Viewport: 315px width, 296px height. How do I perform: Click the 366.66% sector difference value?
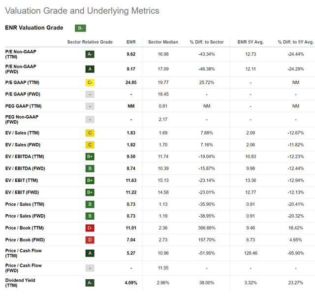[x=207, y=228]
